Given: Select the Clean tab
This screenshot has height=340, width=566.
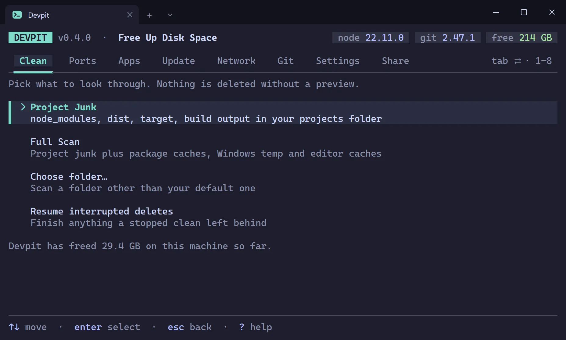Looking at the screenshot, I should point(33,61).
